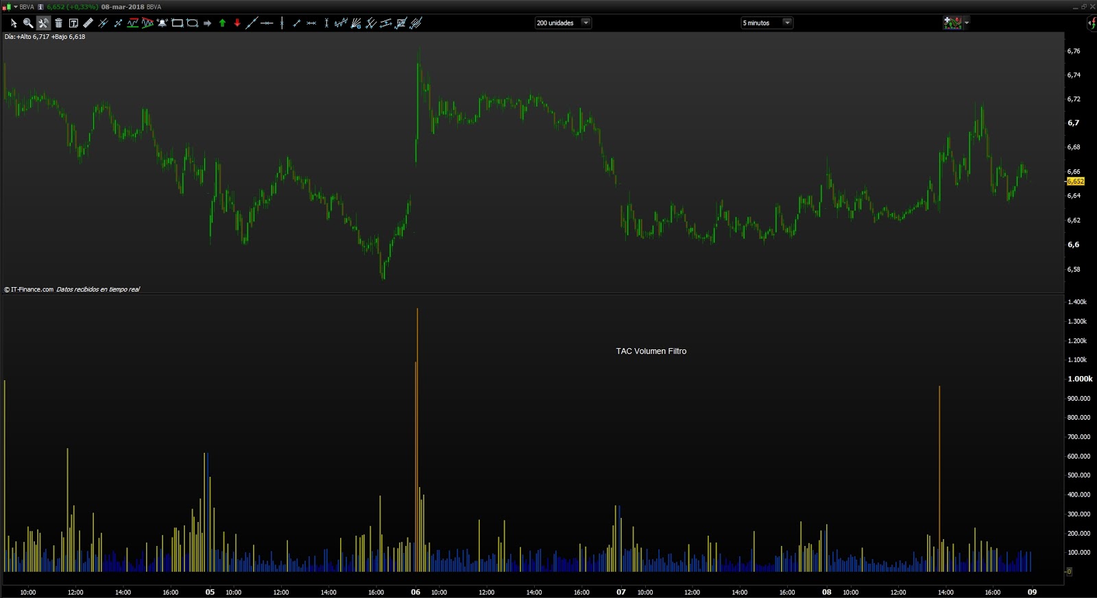
Task: Click the 05 date marker on time axis
Action: 210,592
